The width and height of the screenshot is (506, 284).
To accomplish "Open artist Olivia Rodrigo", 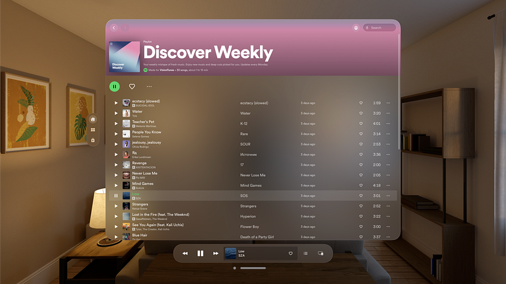I will pos(140,147).
